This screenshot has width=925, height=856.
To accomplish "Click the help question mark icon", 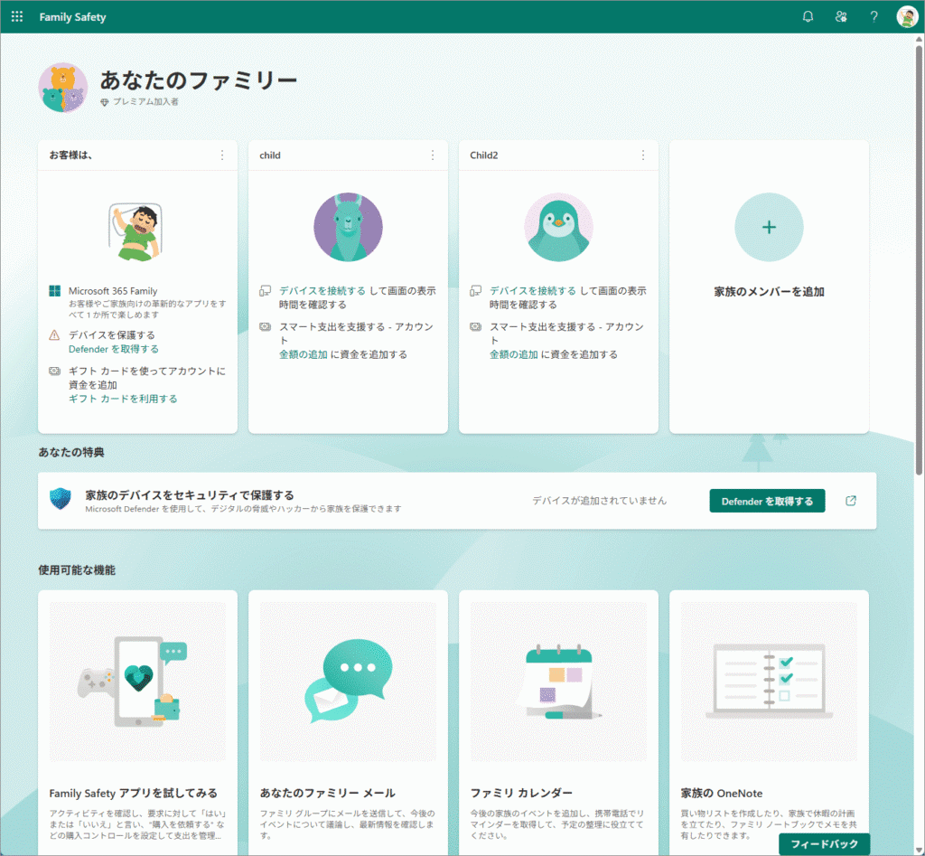I will click(874, 17).
